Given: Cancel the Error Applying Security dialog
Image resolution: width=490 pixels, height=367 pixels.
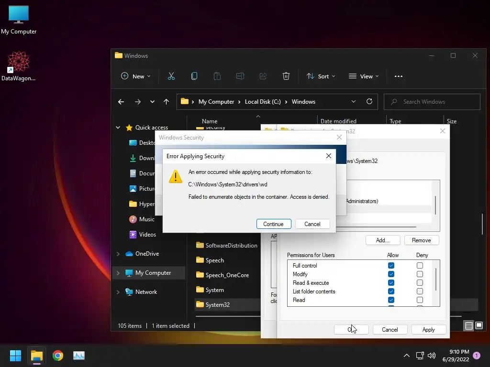Looking at the screenshot, I should click(312, 224).
